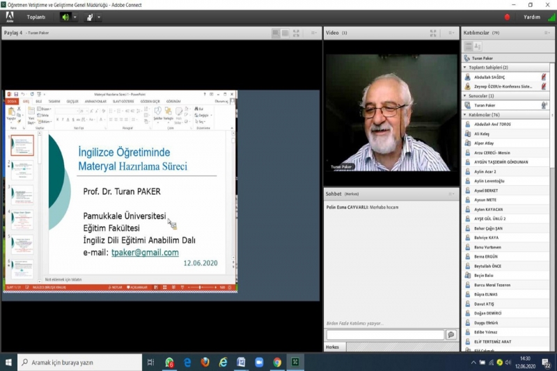Collapse the Toplantı Sahipleri group
The width and height of the screenshot is (557, 371).
pos(465,68)
